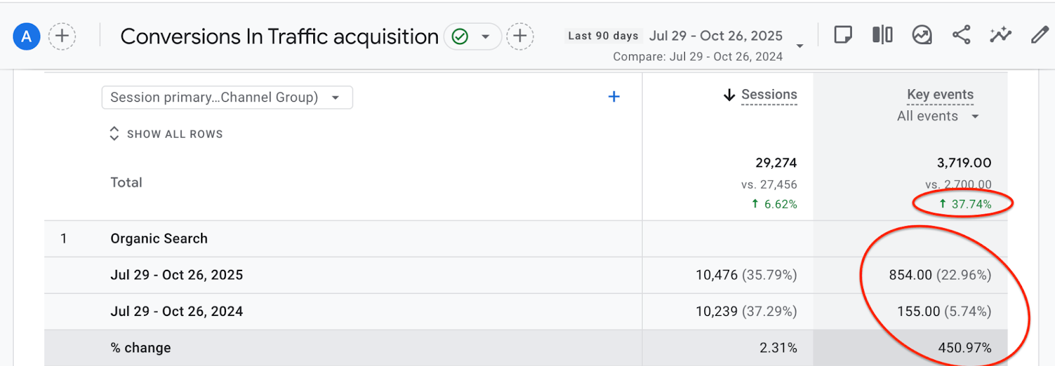The width and height of the screenshot is (1055, 366).
Task: Open the All events filter dropdown
Action: click(938, 117)
